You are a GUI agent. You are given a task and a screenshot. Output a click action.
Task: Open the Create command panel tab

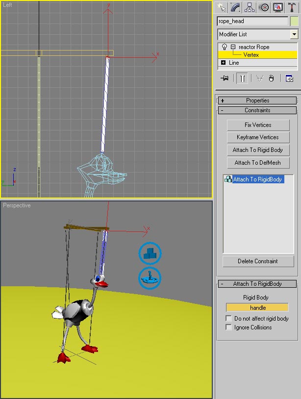[x=222, y=7]
